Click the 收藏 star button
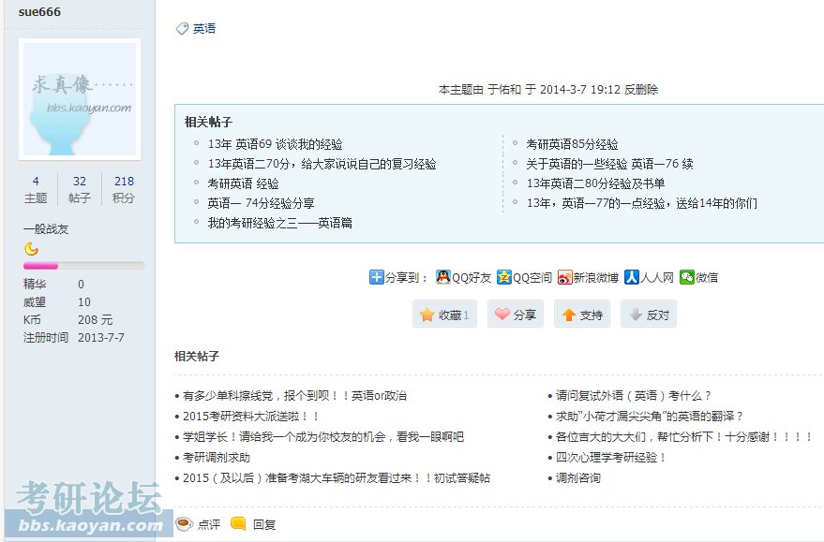 pyautogui.click(x=444, y=315)
